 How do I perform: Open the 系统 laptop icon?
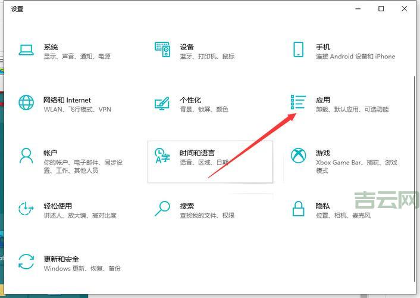(x=26, y=50)
